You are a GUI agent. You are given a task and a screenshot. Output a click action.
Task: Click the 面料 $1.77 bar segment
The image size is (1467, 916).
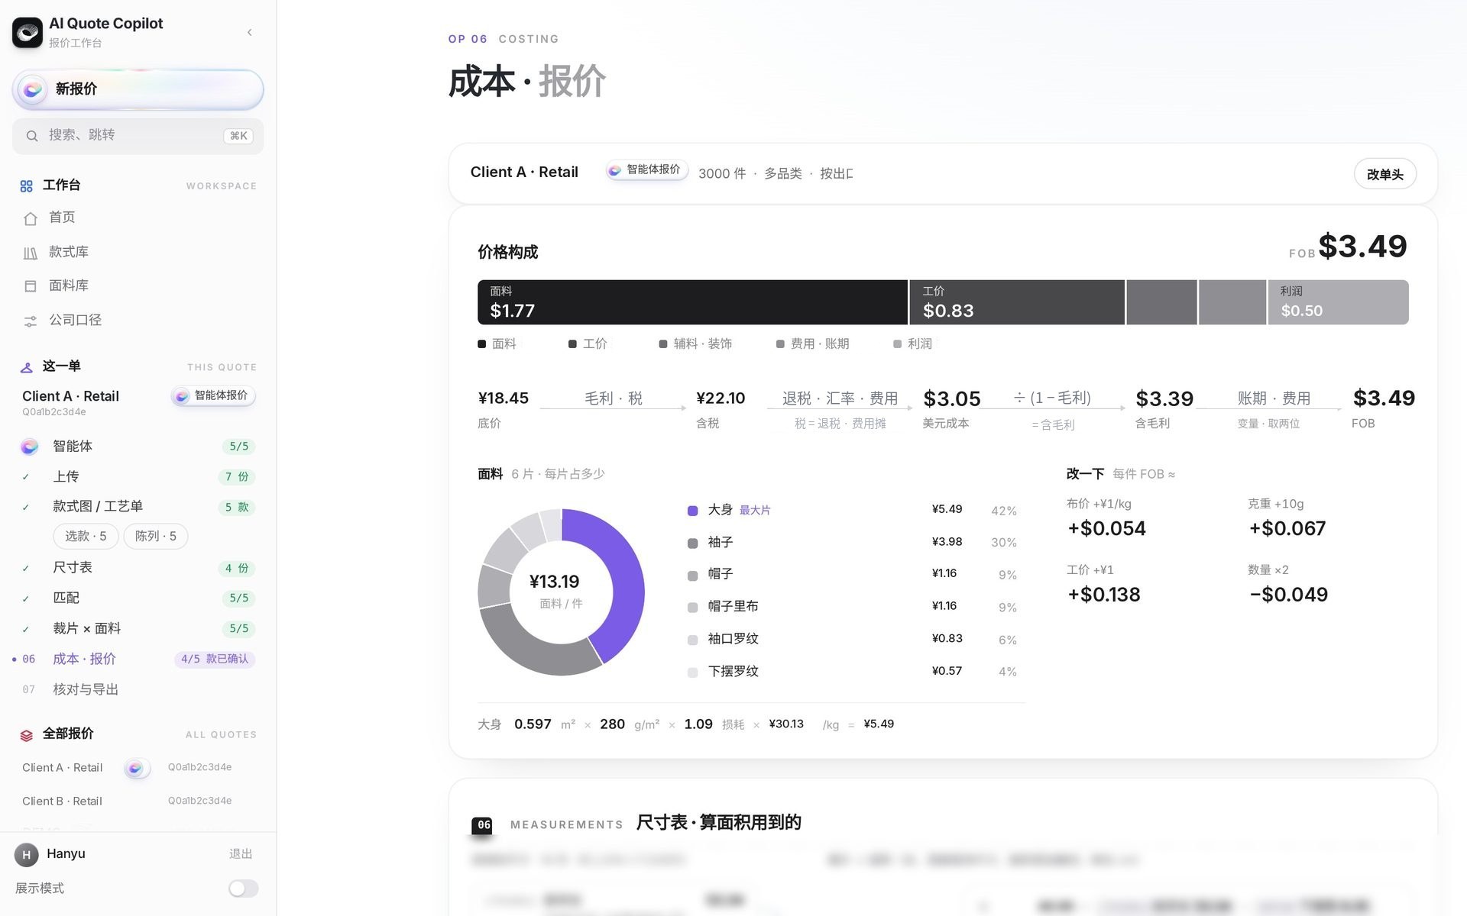click(692, 302)
